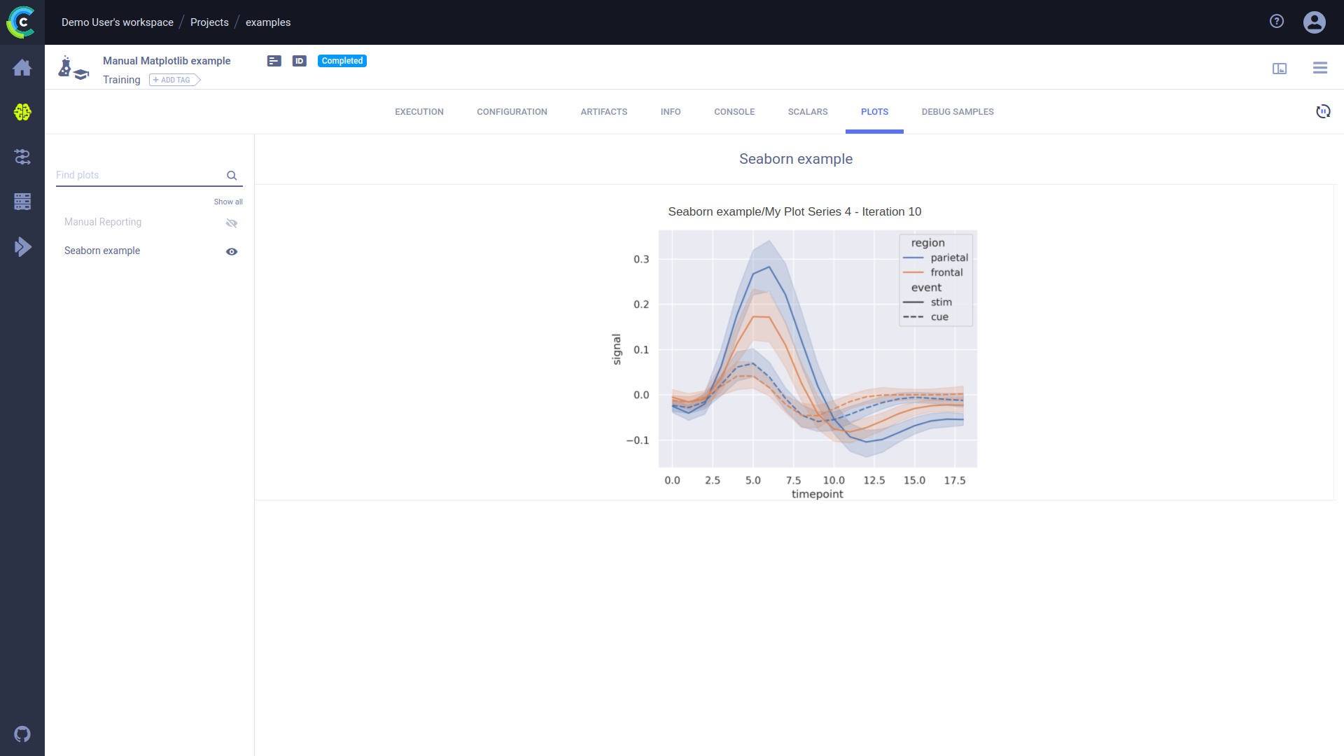Screen dimensions: 1344x756
Task: Open the GitHub icon at sidebar bottom
Action: coord(22,734)
